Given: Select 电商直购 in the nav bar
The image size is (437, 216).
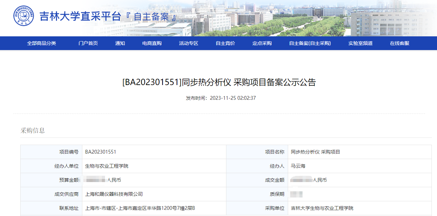Looking at the screenshot, I should pyautogui.click(x=152, y=43).
